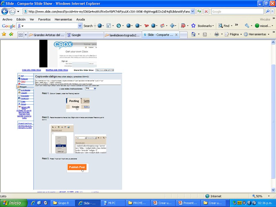The width and height of the screenshot is (276, 207).
Task: Click the Add to Favorites star-plus icon
Action: pos(11,34)
